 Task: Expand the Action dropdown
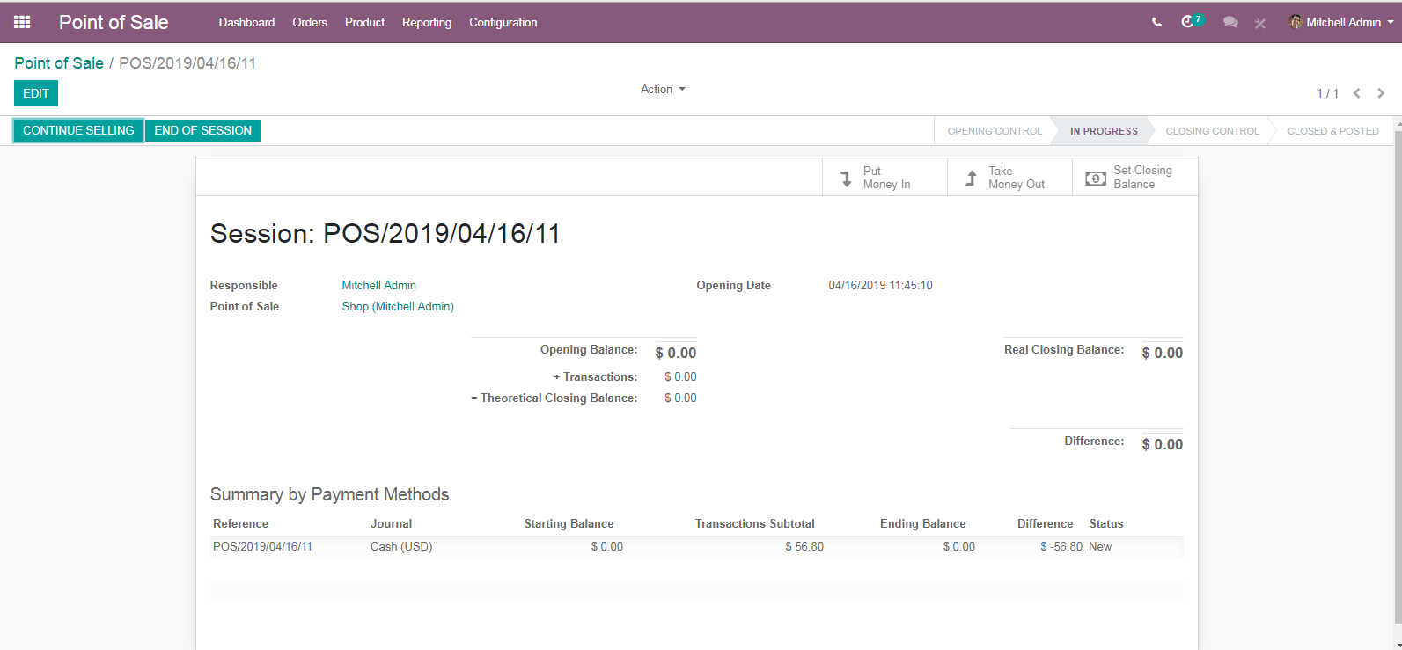663,89
